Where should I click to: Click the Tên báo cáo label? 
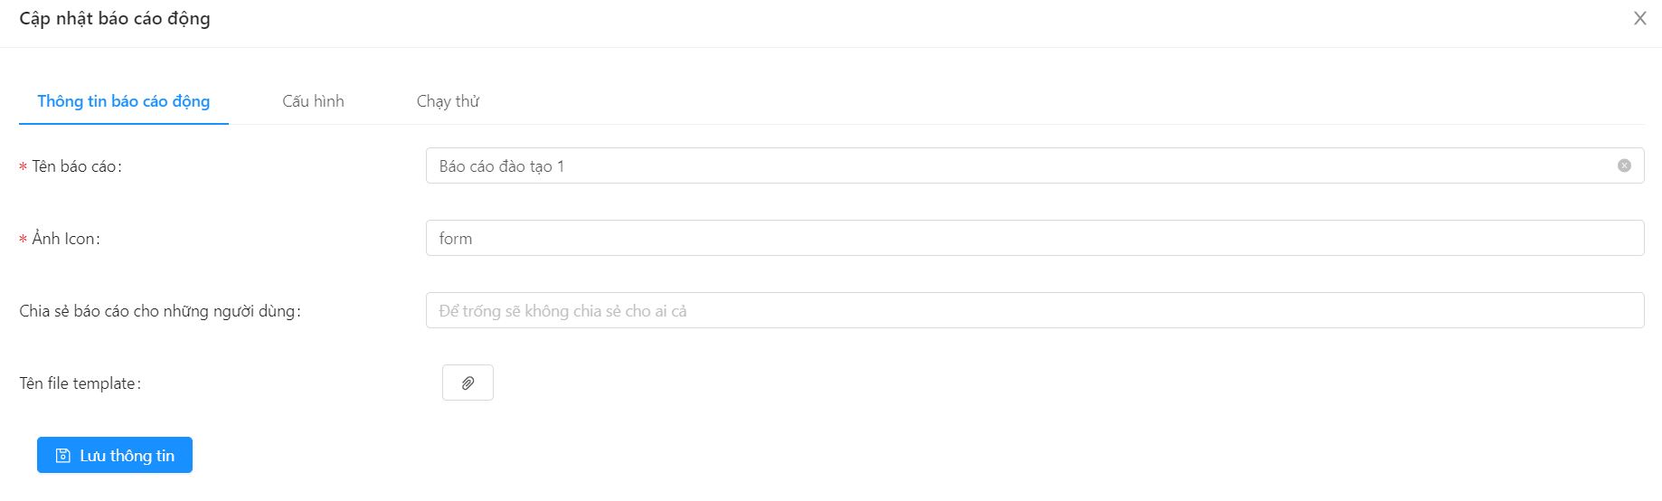(77, 166)
